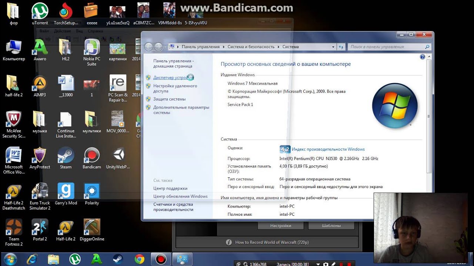Open the 'Справка' menu in the background window

point(96,31)
